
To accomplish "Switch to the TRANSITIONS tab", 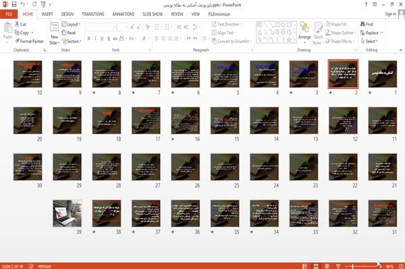I will pyautogui.click(x=93, y=14).
